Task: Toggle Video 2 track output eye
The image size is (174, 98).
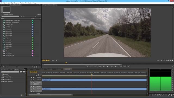Action: click(x=32, y=80)
